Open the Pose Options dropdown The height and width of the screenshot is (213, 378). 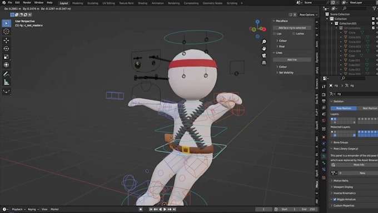tap(309, 14)
